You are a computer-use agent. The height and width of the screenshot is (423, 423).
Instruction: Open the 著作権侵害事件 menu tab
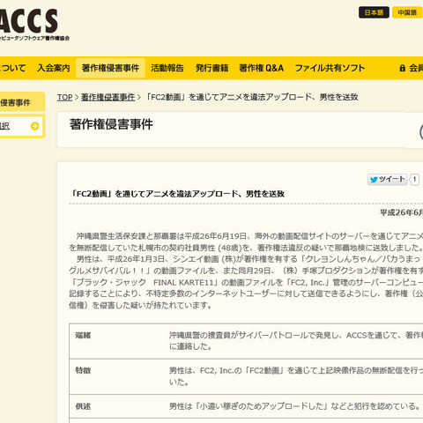tap(110, 68)
